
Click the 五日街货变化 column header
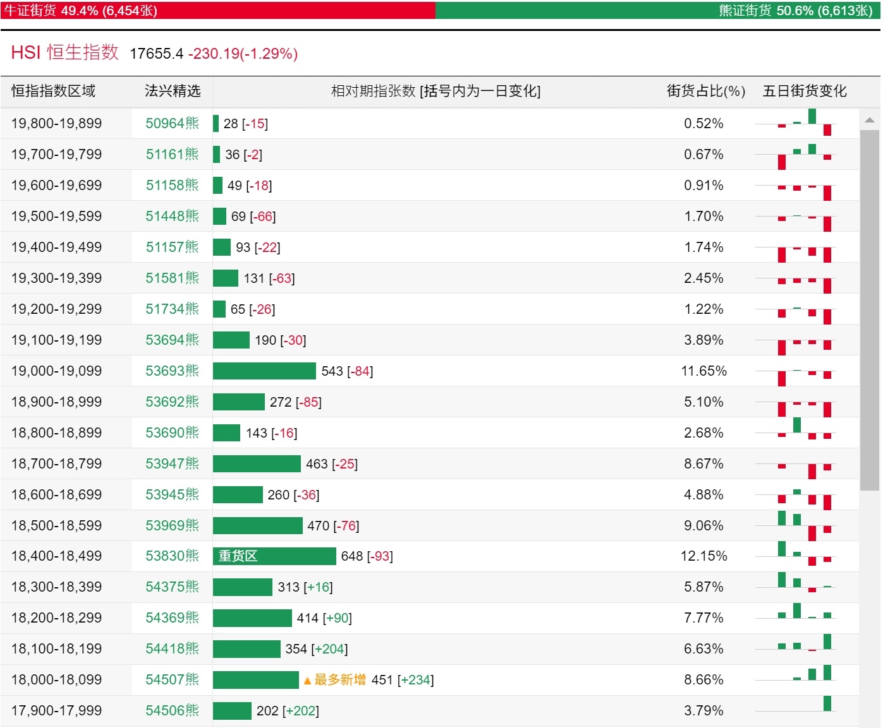[804, 91]
